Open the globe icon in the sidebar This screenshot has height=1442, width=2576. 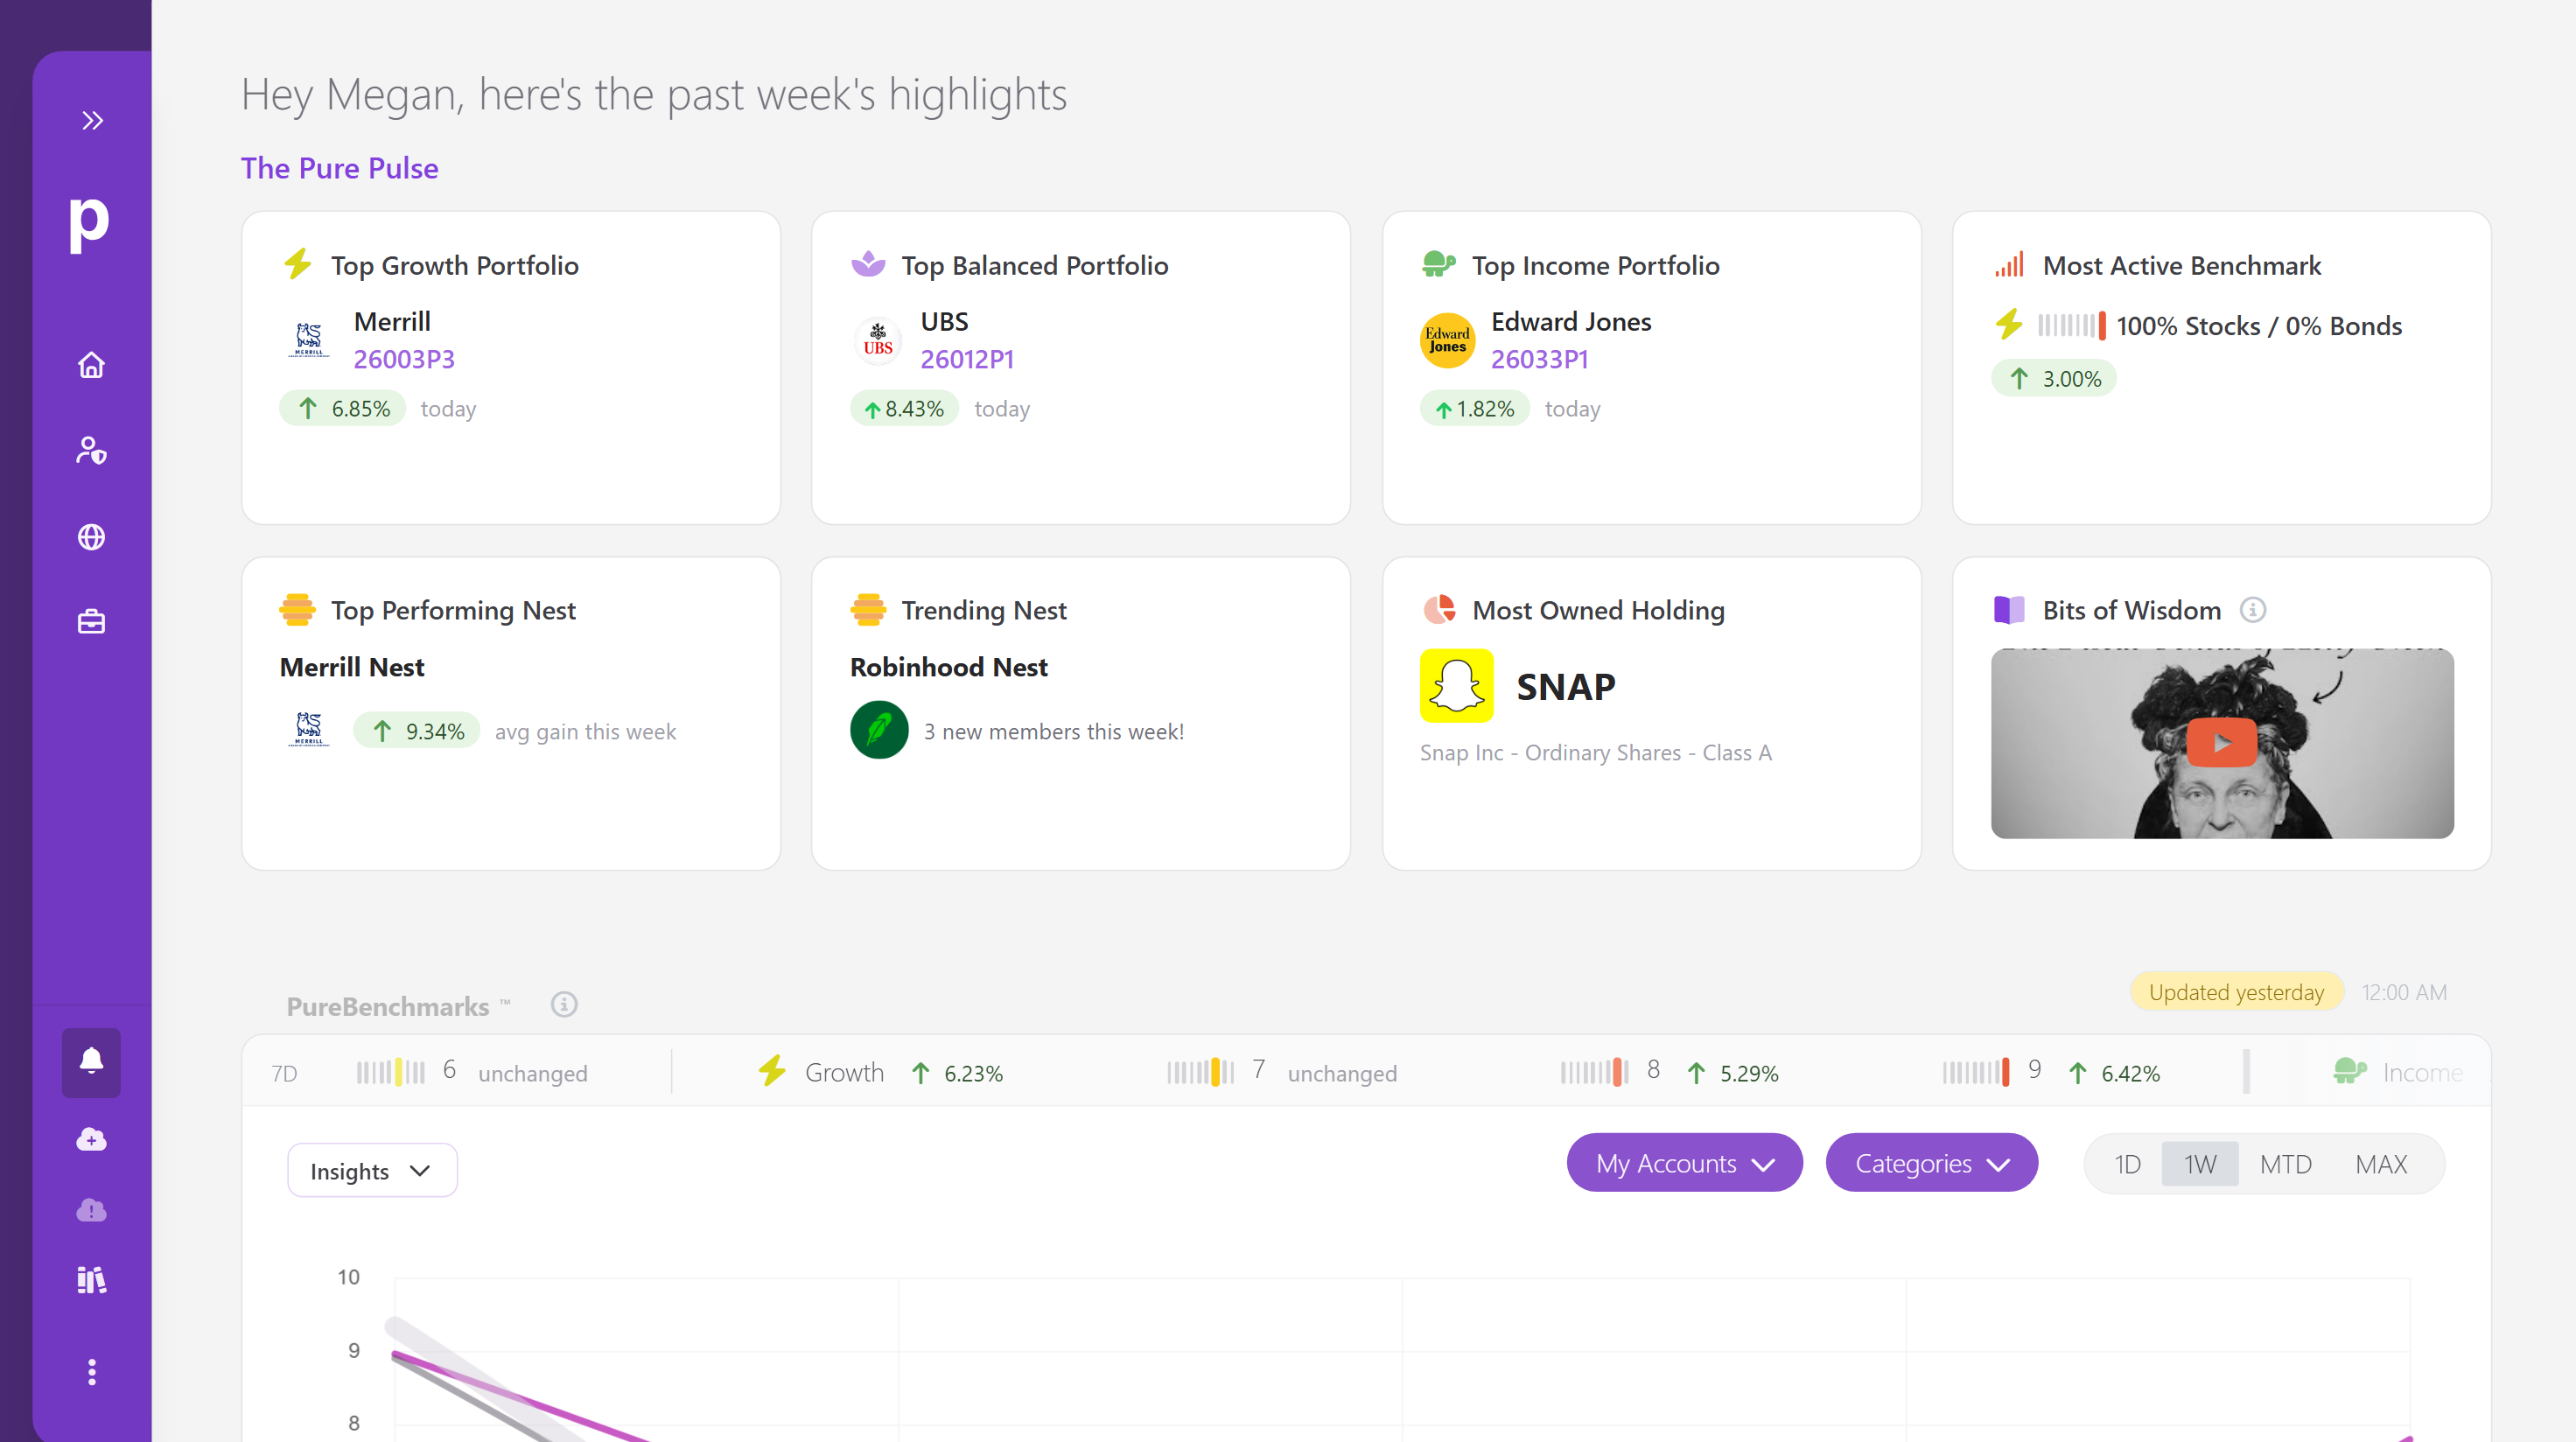click(x=91, y=536)
